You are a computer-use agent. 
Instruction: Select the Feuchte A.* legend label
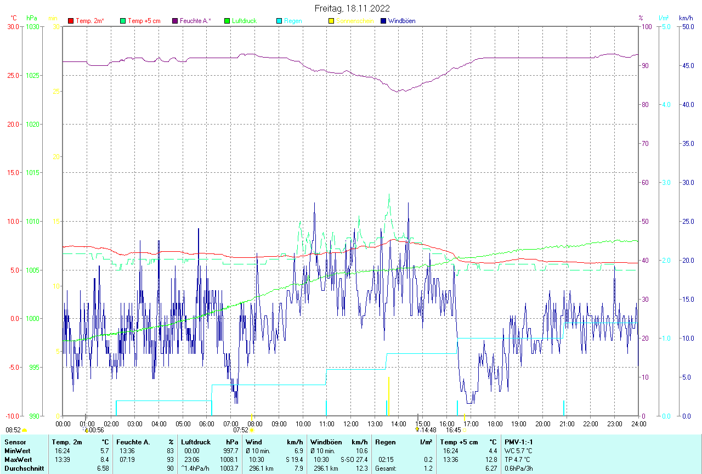click(x=195, y=21)
